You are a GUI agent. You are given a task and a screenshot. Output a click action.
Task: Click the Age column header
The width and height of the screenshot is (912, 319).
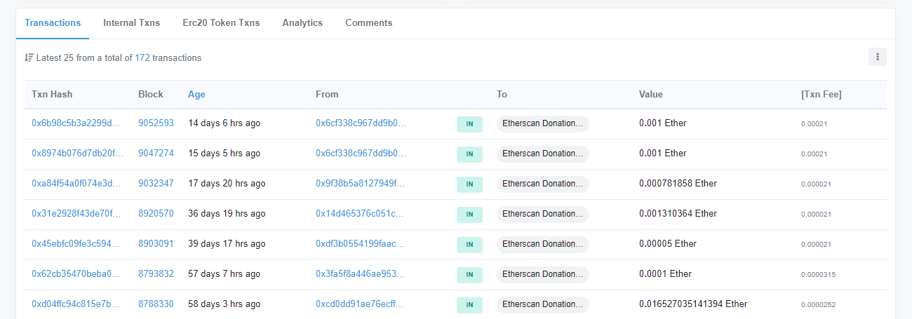tap(196, 95)
